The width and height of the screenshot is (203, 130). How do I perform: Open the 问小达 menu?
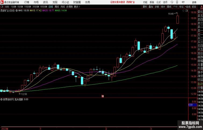point(65,2)
